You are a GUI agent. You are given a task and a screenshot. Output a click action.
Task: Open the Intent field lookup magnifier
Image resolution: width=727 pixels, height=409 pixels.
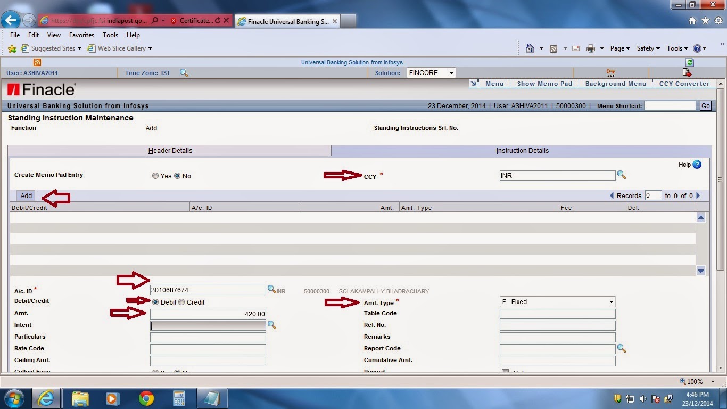(x=272, y=325)
